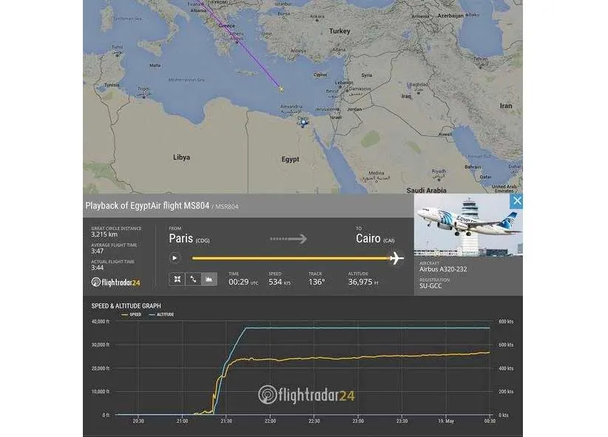Click the Cairo (CAI) destination label
Viewport: 608px width, 437px height.
pyautogui.click(x=374, y=239)
